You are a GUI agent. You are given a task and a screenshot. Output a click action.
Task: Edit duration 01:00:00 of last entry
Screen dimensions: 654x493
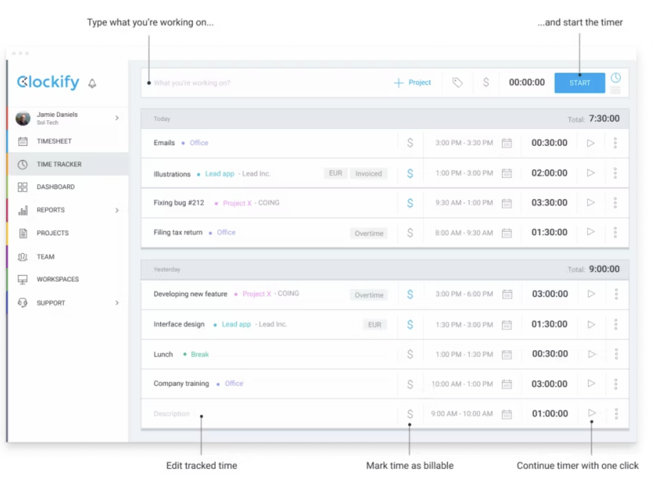pyautogui.click(x=550, y=413)
